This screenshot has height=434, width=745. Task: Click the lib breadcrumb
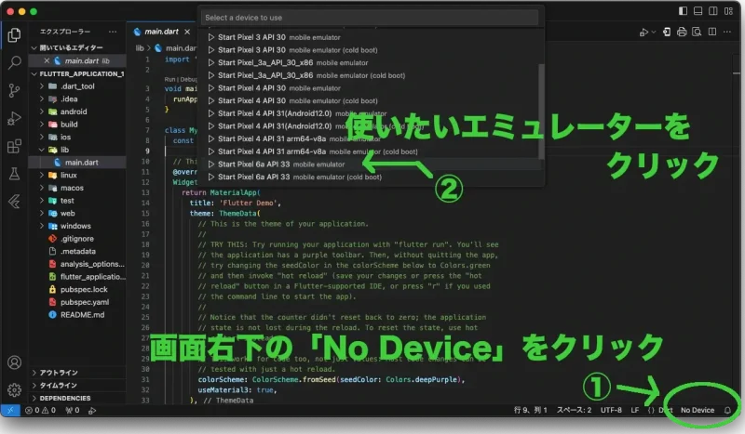(140, 48)
